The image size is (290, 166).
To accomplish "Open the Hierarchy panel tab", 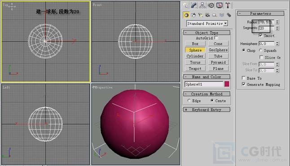I will 202,5.
